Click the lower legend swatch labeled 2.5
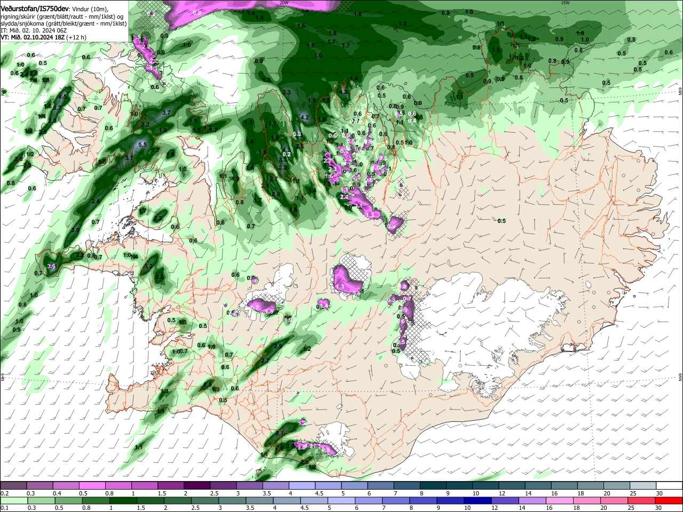 click(204, 500)
